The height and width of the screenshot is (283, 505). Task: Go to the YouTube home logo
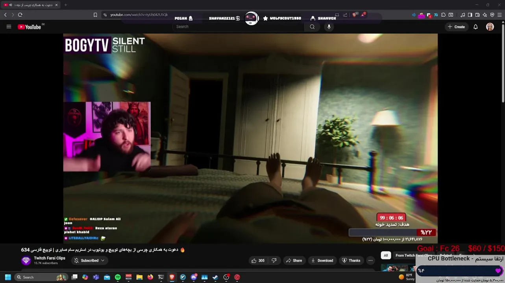[x=29, y=27]
